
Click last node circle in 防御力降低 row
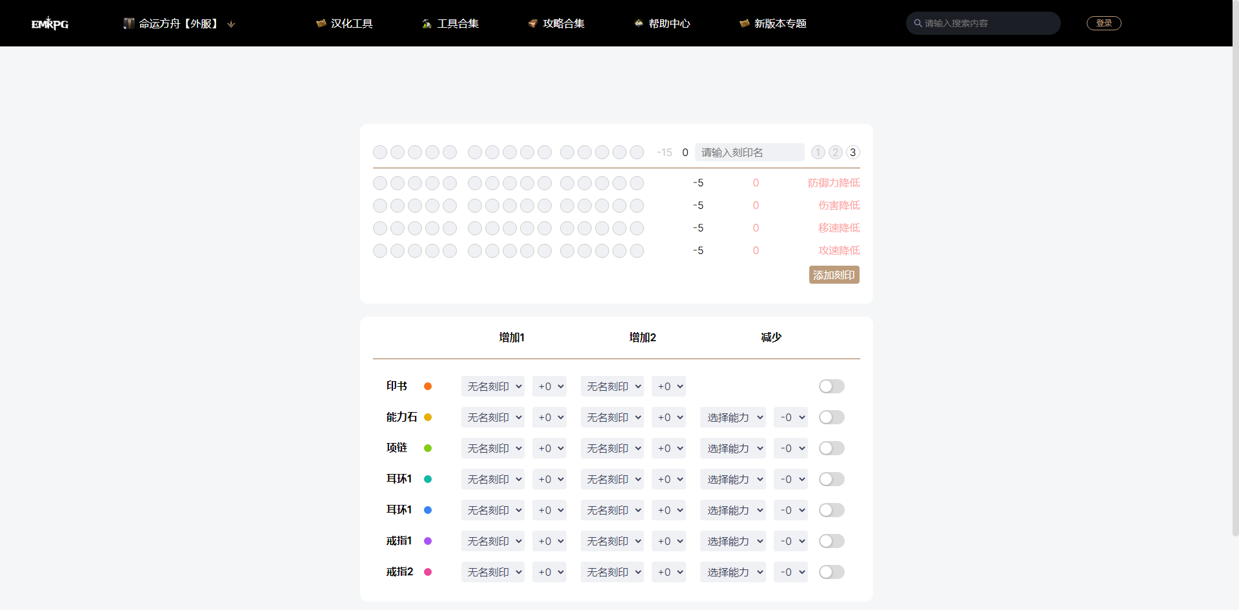click(637, 183)
